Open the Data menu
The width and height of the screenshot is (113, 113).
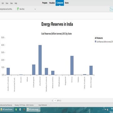11,3
